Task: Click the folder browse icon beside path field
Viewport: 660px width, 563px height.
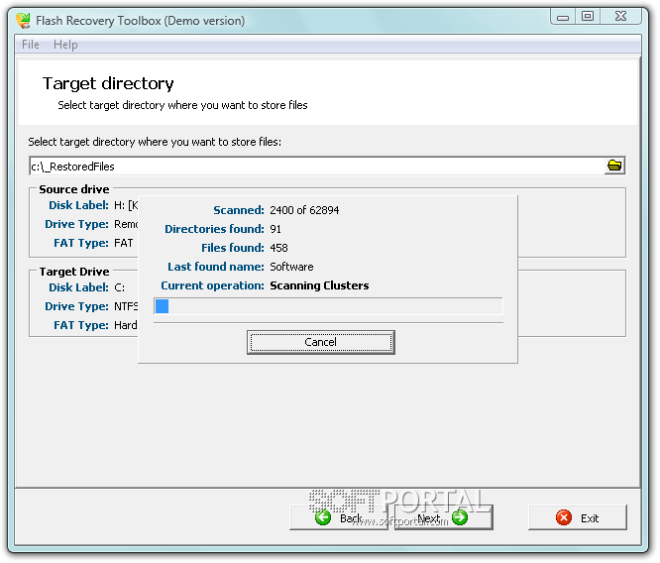Action: coord(614,166)
